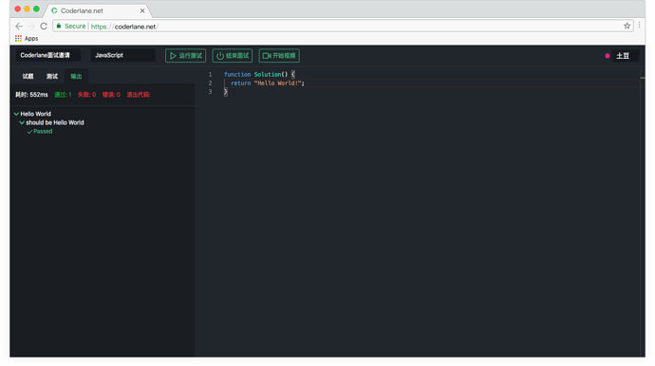Click the run tests play button
This screenshot has height=366, width=655.
point(185,56)
